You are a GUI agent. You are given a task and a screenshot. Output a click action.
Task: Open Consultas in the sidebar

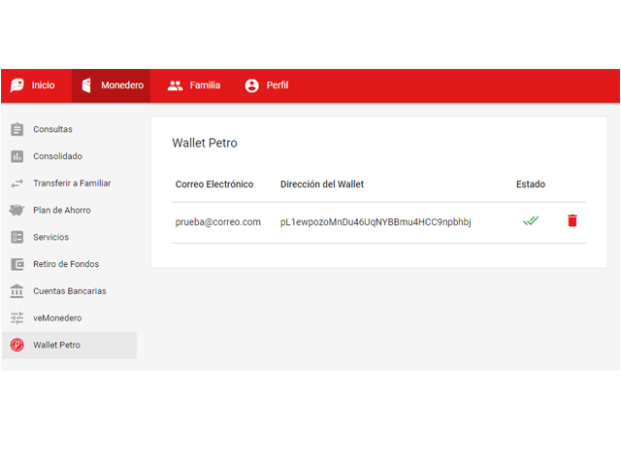[x=69, y=129]
